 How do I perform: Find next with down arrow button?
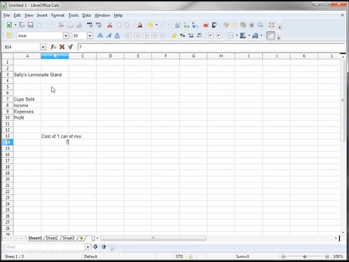(x=95, y=247)
